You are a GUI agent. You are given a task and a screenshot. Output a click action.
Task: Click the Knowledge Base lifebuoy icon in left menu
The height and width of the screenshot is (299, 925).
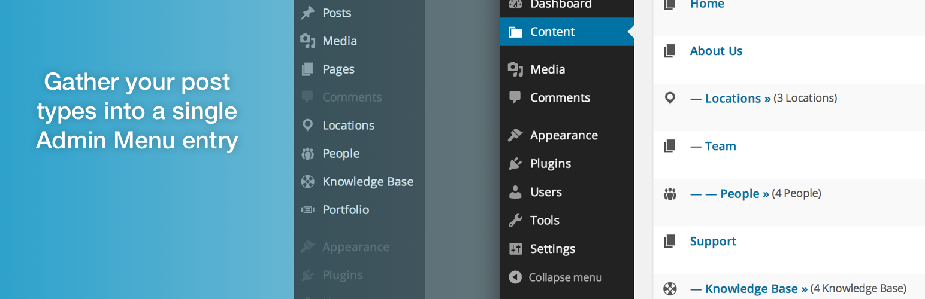click(x=307, y=181)
